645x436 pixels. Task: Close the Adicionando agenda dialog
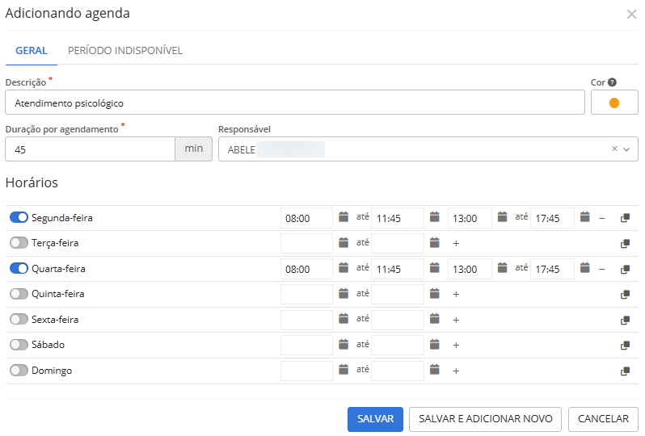tap(631, 15)
